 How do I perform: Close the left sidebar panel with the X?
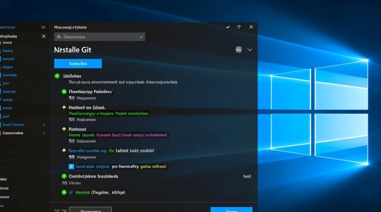43,36
